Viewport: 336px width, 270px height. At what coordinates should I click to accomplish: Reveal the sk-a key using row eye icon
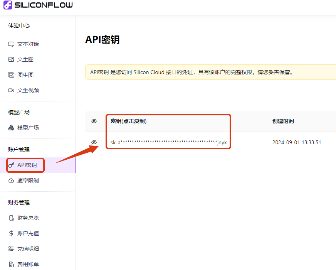click(x=94, y=142)
